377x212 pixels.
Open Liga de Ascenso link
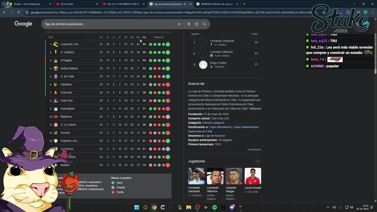click(215, 136)
